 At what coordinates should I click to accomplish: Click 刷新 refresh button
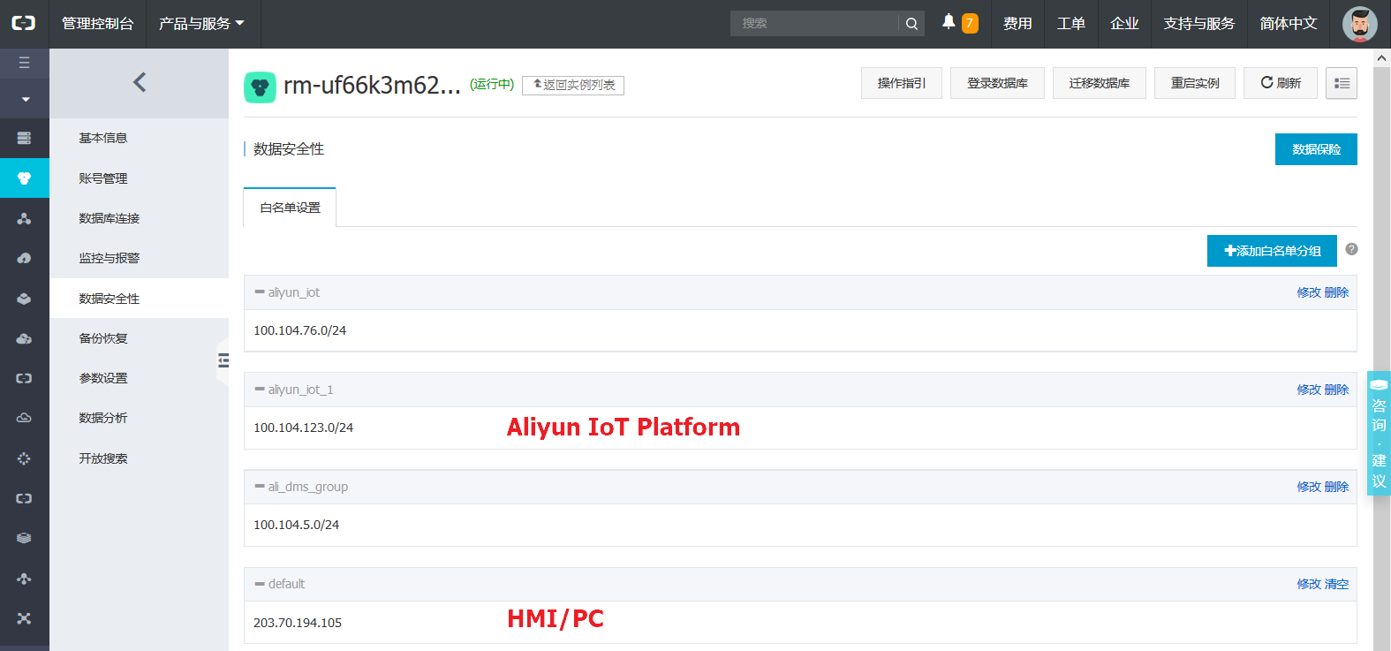pyautogui.click(x=1281, y=83)
